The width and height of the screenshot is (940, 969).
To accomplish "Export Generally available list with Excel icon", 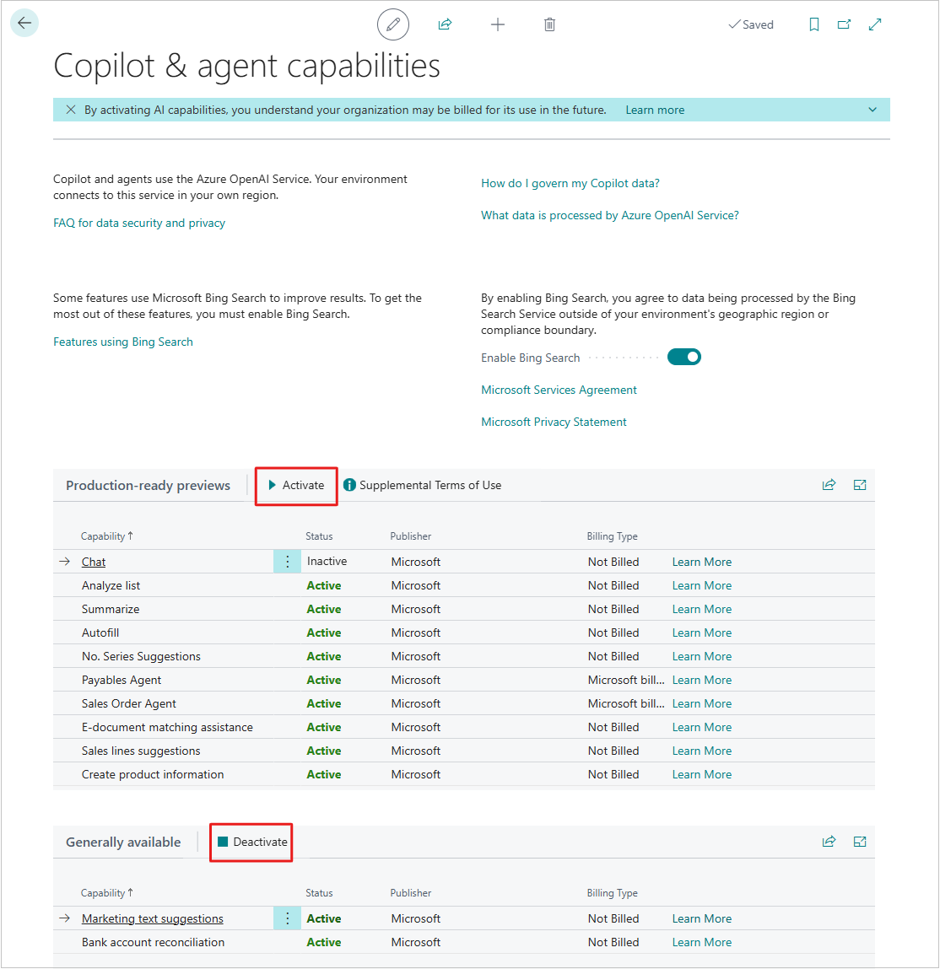I will (x=859, y=841).
